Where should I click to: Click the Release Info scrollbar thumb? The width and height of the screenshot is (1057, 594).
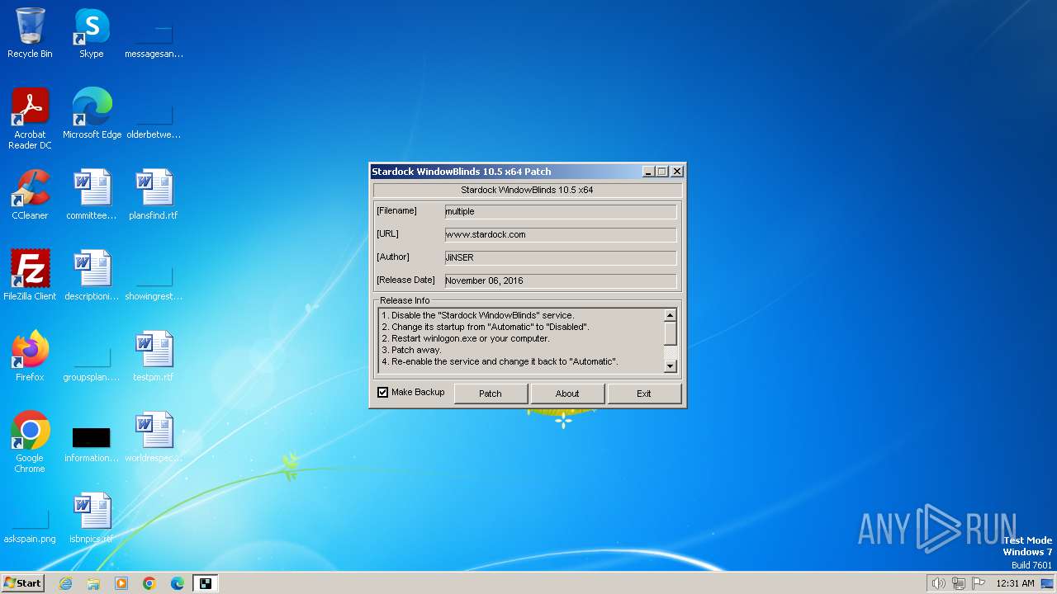(670, 333)
